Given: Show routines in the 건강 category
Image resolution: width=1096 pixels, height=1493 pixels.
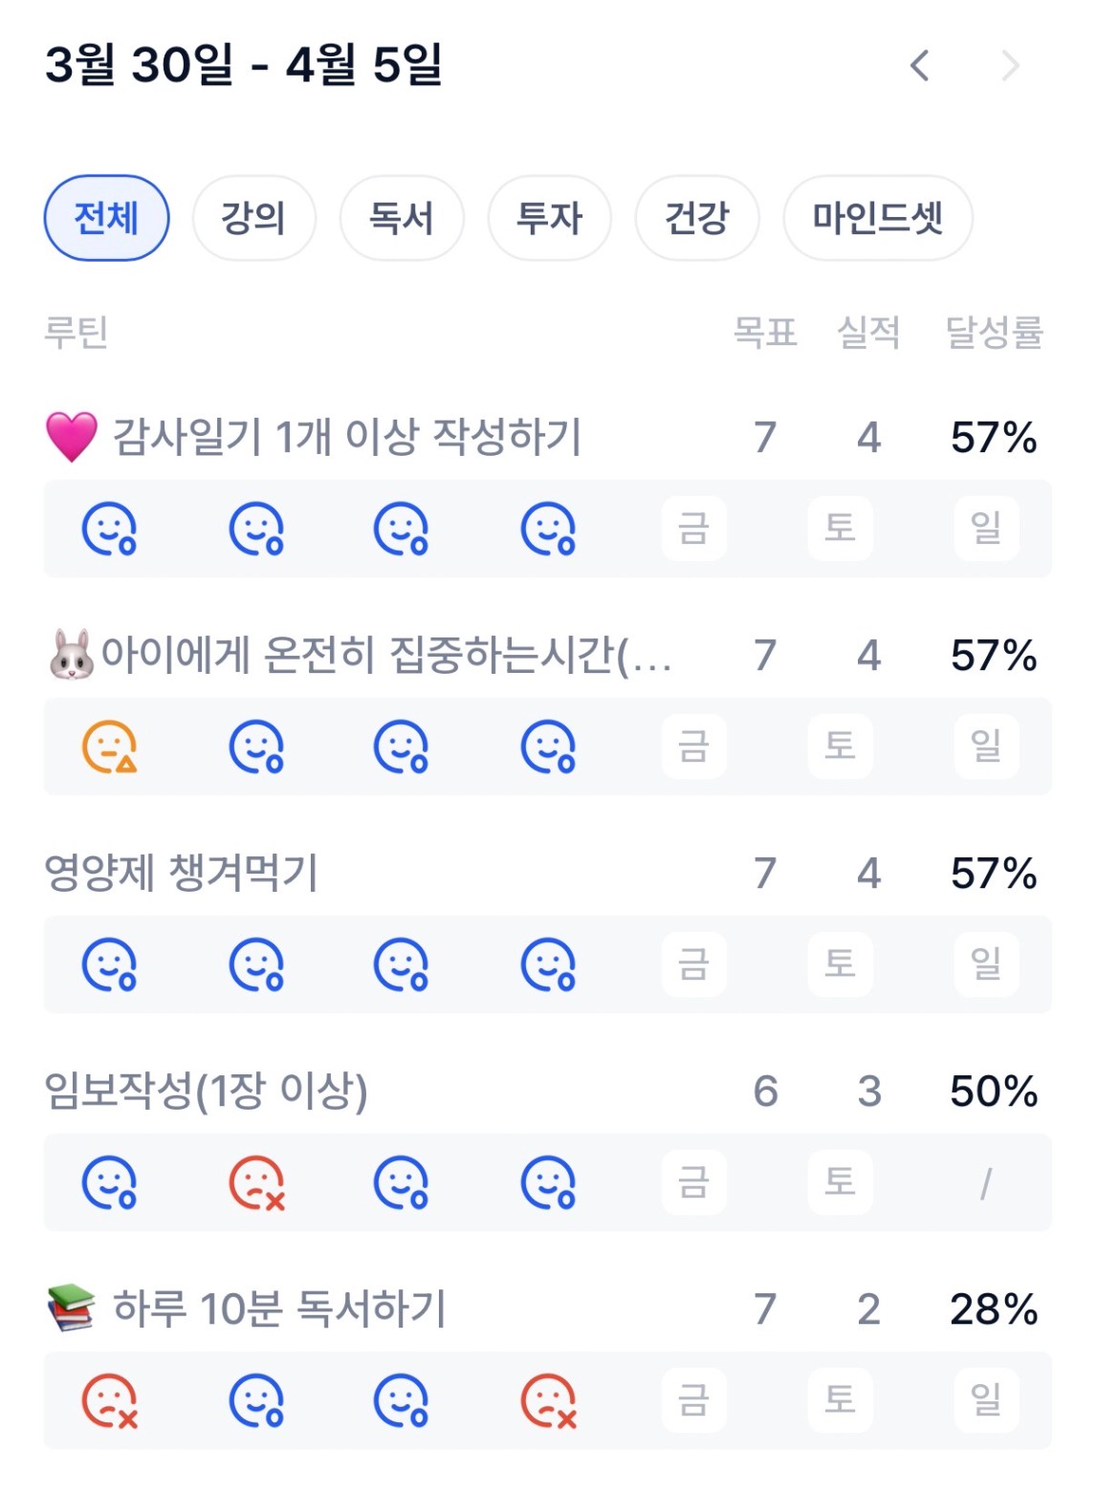Looking at the screenshot, I should [696, 218].
